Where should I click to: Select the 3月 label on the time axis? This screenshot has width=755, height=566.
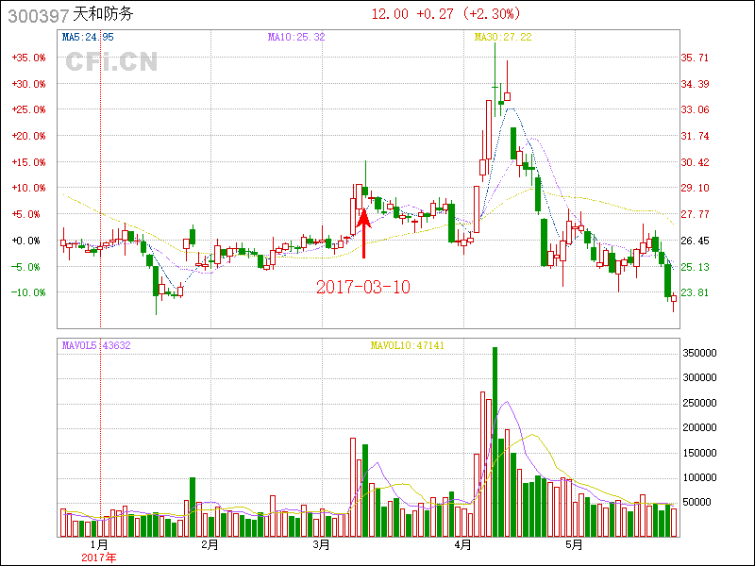click(321, 544)
